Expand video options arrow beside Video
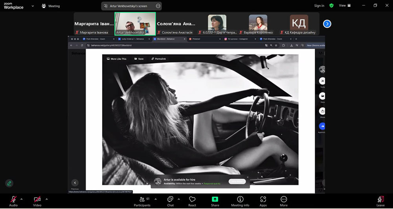The height and width of the screenshot is (209, 393). pyautogui.click(x=47, y=199)
